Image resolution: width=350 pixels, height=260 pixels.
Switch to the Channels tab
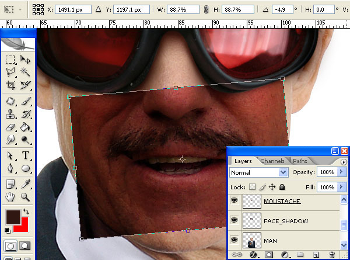click(272, 161)
